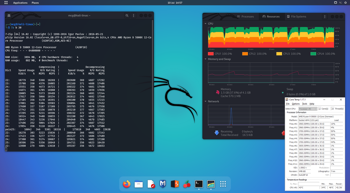Screen dimensions: 350x193
Task: Launch CherryTree from the dock
Action: pyautogui.click(x=187, y=184)
